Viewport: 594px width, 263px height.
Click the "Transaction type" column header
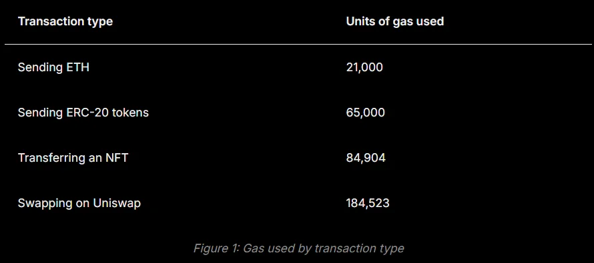[x=65, y=21]
